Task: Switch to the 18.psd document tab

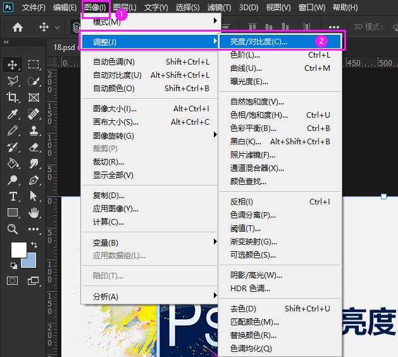Action: click(x=64, y=47)
